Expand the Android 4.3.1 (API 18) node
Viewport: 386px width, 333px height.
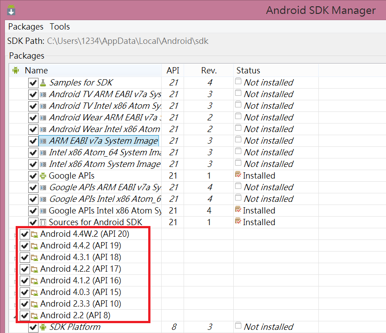(15, 258)
